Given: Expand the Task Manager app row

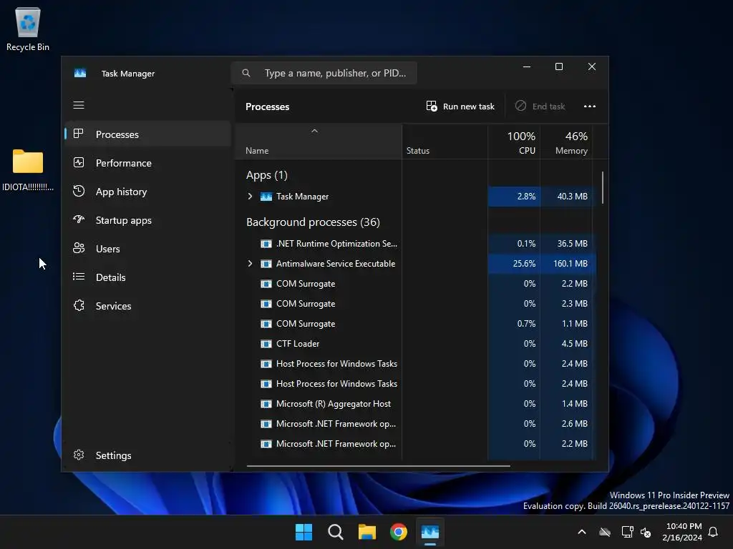Looking at the screenshot, I should tap(250, 197).
